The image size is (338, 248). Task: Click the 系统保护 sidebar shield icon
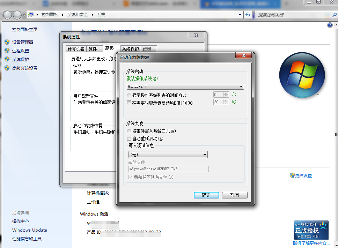(x=7, y=59)
